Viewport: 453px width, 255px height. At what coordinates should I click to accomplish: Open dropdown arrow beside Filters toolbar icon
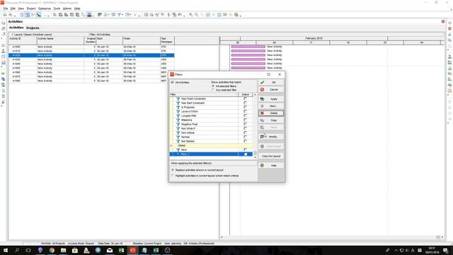click(122, 15)
